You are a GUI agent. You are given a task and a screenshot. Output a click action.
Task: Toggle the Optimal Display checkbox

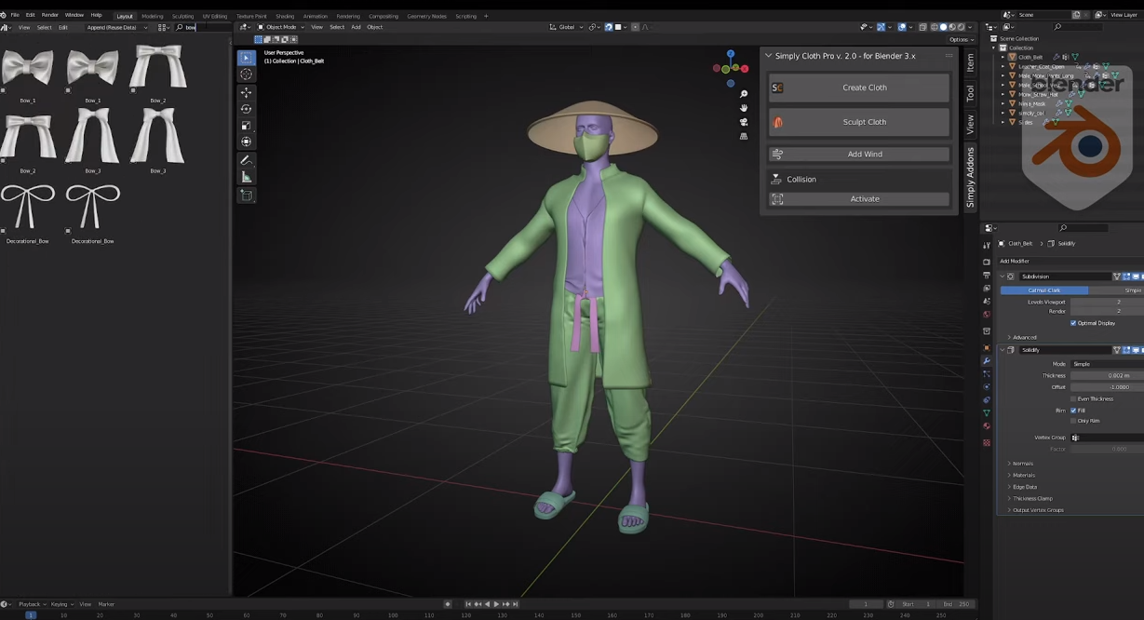(x=1073, y=323)
